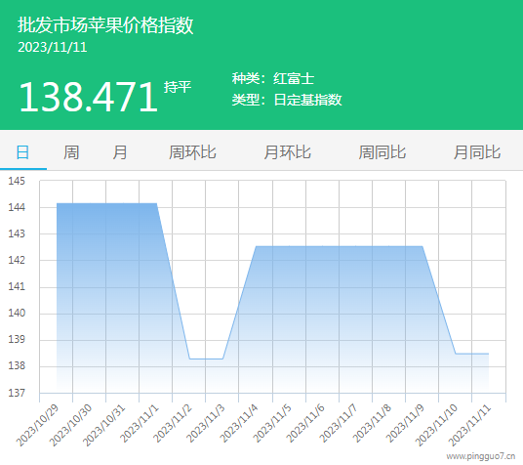Click the 2023/11/6 x-axis date label

[304, 423]
